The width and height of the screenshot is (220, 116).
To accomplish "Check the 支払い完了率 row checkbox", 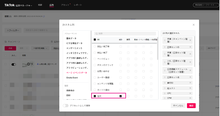I will coord(95,46).
